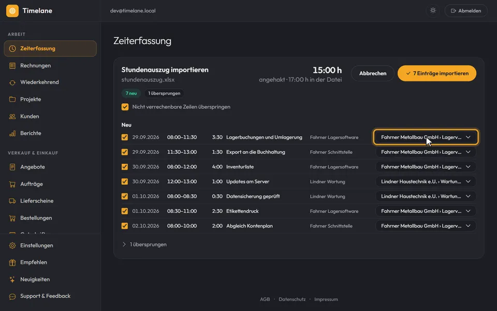Open Wiederkehrend in the sidebar
Viewport: 497px width, 311px height.
(50, 82)
